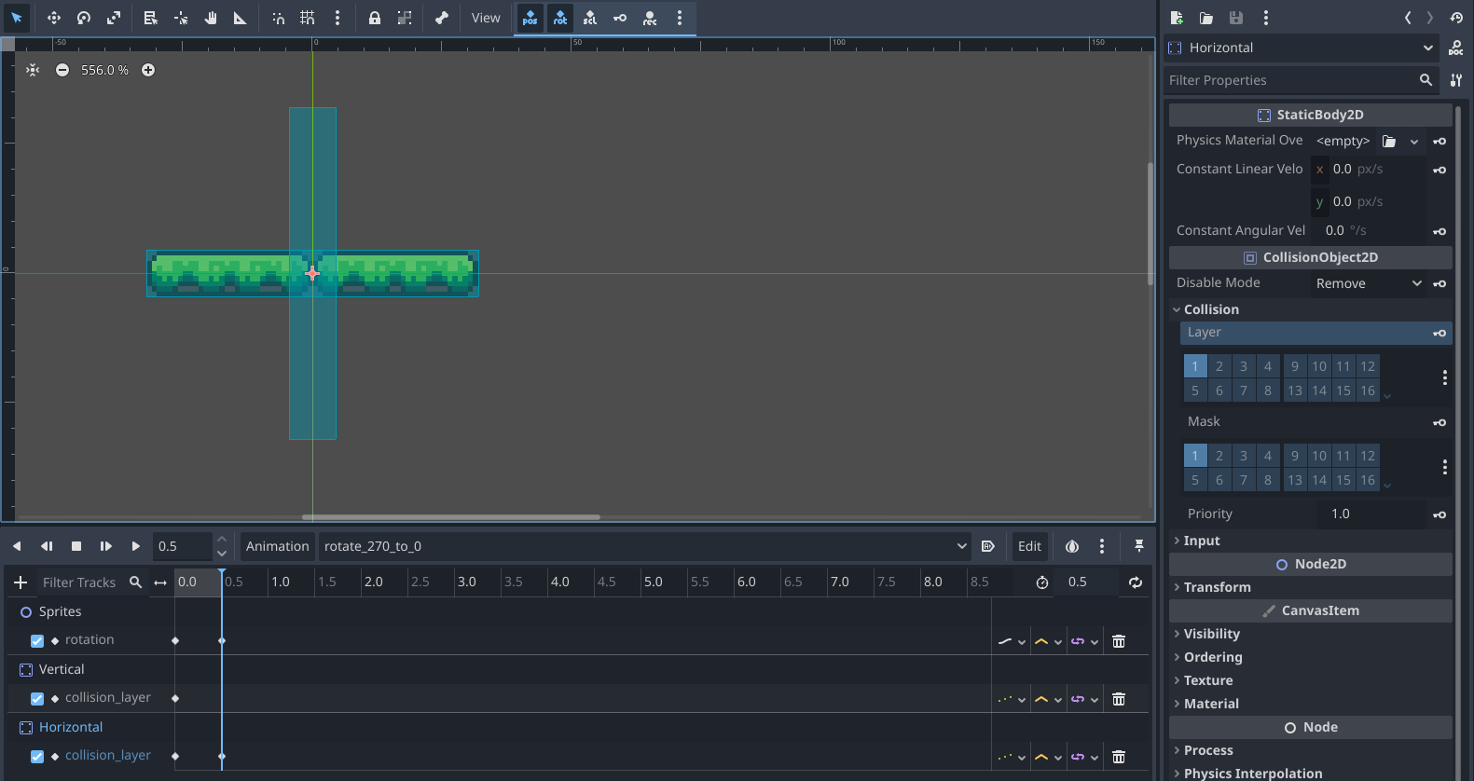The image size is (1474, 781).
Task: Pin the animation editor panel
Action: coord(1138,546)
